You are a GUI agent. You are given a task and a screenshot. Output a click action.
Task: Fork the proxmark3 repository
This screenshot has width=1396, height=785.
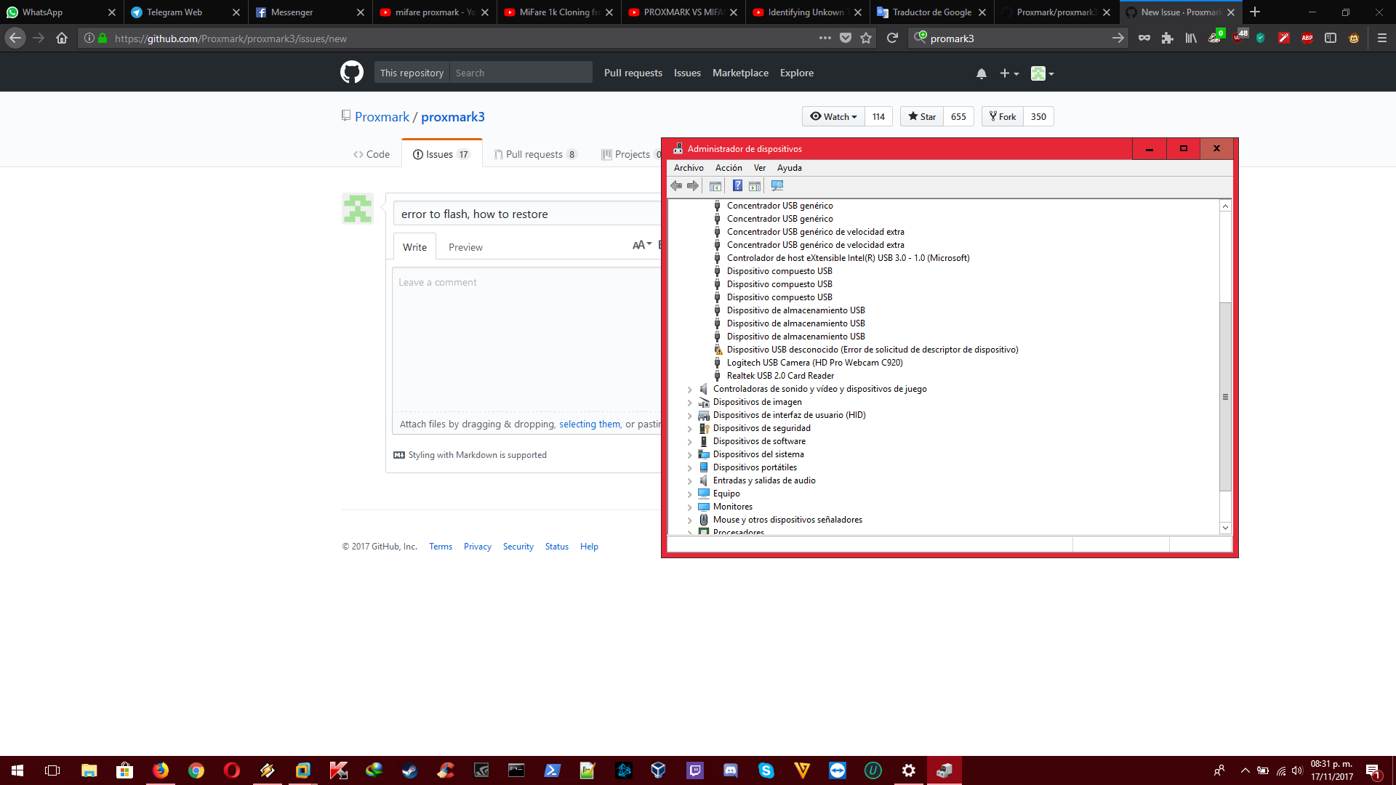click(x=1002, y=116)
